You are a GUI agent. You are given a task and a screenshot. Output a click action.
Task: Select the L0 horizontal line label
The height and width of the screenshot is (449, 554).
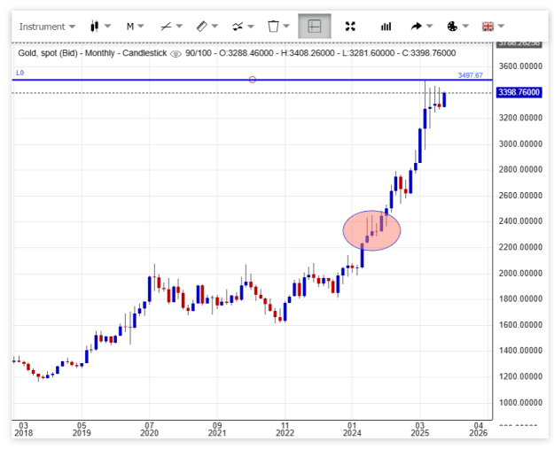20,73
